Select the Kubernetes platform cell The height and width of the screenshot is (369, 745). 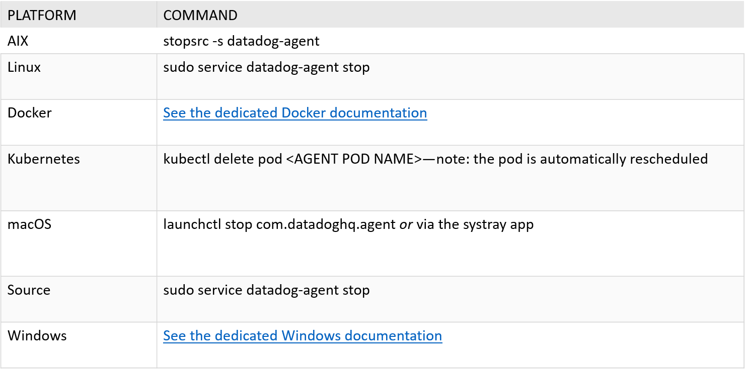coord(44,159)
